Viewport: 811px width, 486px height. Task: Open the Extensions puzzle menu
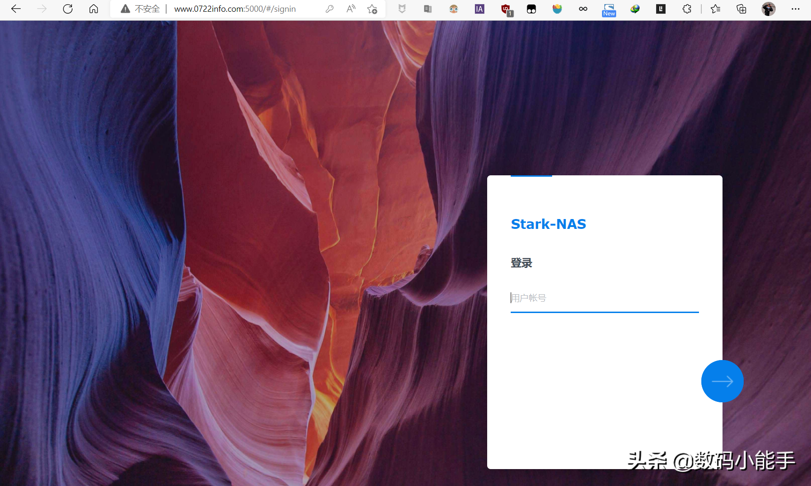click(x=687, y=9)
